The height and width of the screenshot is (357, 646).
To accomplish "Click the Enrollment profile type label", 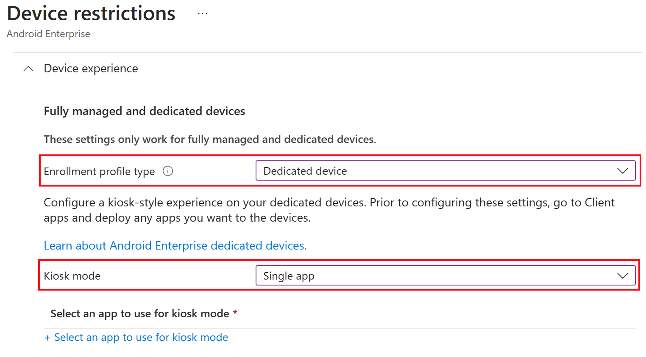I will coord(99,171).
